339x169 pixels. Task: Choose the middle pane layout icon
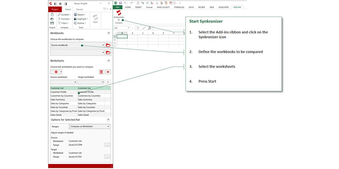point(61,4)
